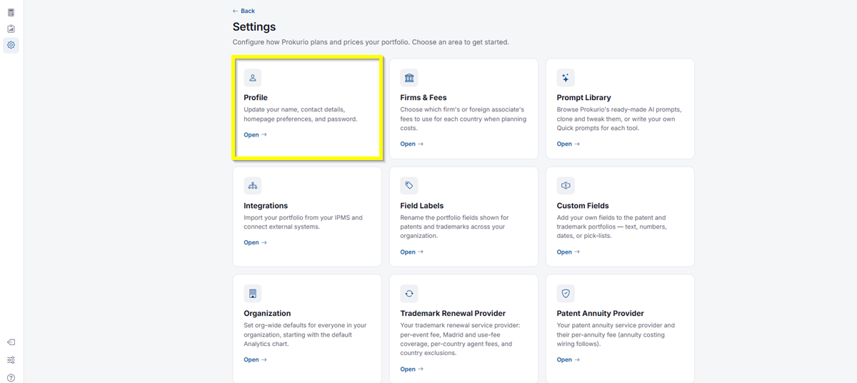Click the 'Your patent annuity service provider' description
The width and height of the screenshot is (857, 383).
616,334
